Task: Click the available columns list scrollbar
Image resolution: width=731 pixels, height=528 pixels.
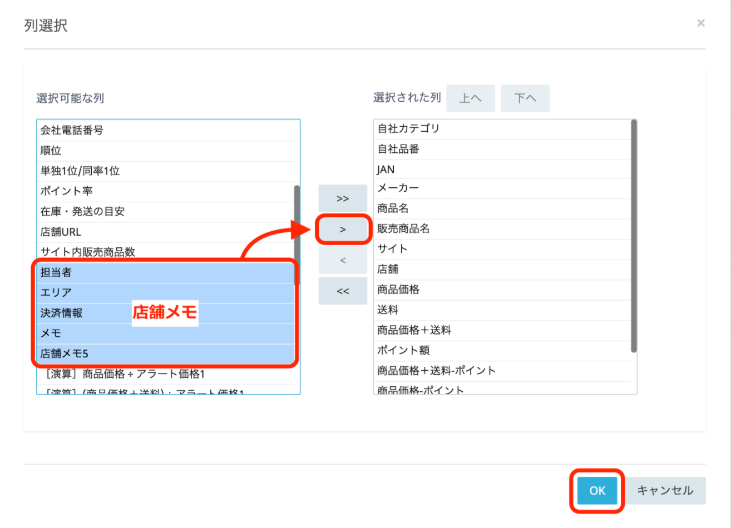Action: 297,233
